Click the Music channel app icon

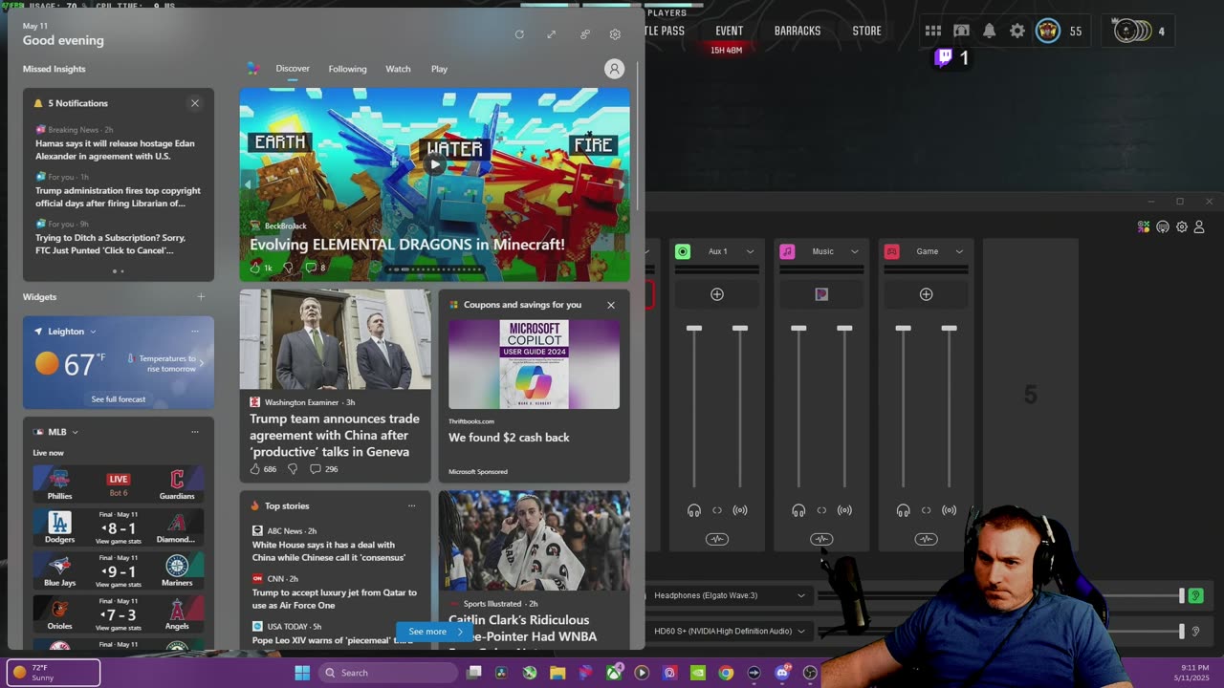pos(821,294)
